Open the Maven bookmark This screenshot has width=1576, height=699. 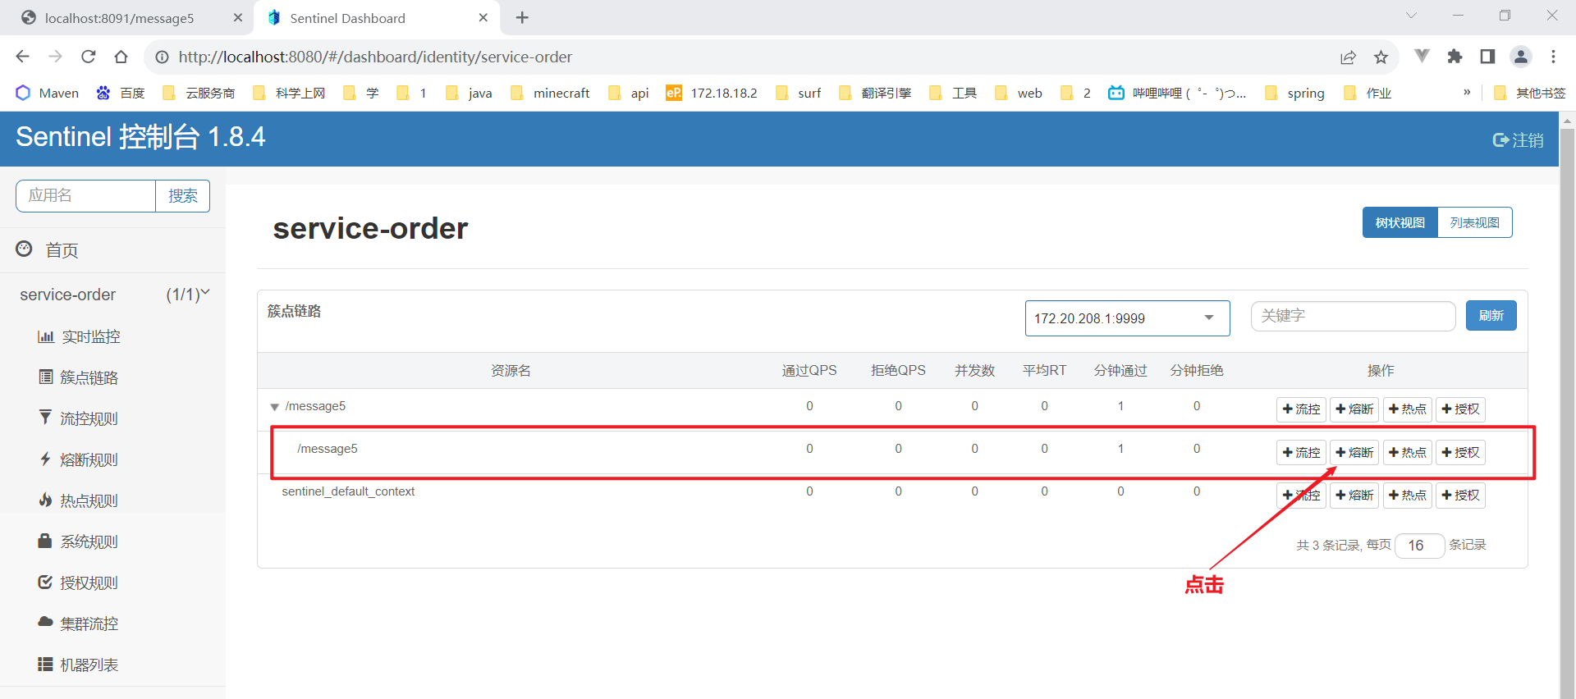(48, 93)
